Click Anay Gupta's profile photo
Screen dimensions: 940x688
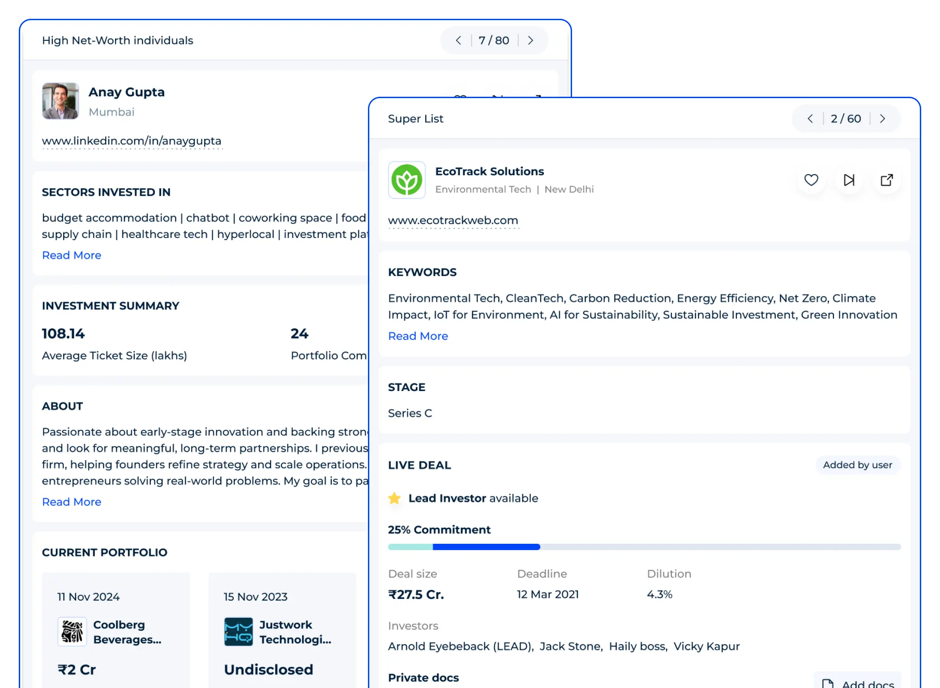(60, 101)
